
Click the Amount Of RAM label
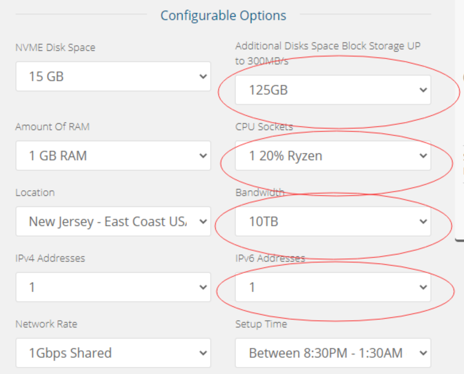click(52, 127)
